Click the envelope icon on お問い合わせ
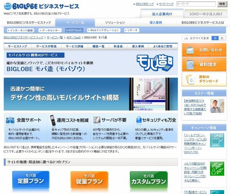Image resolution: width=231 pixels, height=194 pixels. click(x=190, y=50)
